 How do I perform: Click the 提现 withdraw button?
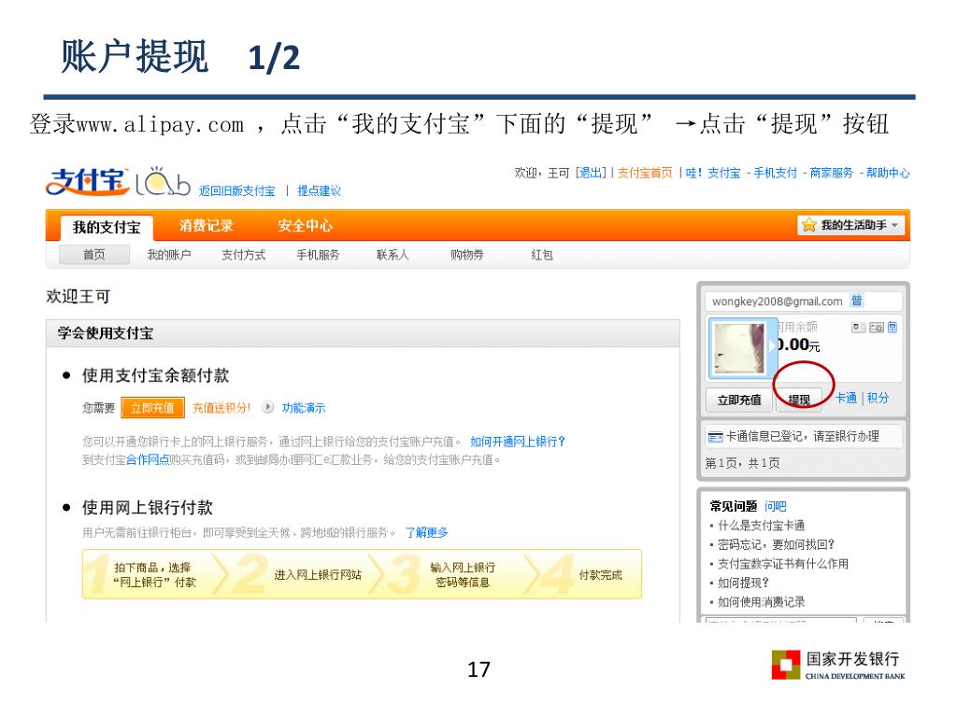[x=799, y=400]
